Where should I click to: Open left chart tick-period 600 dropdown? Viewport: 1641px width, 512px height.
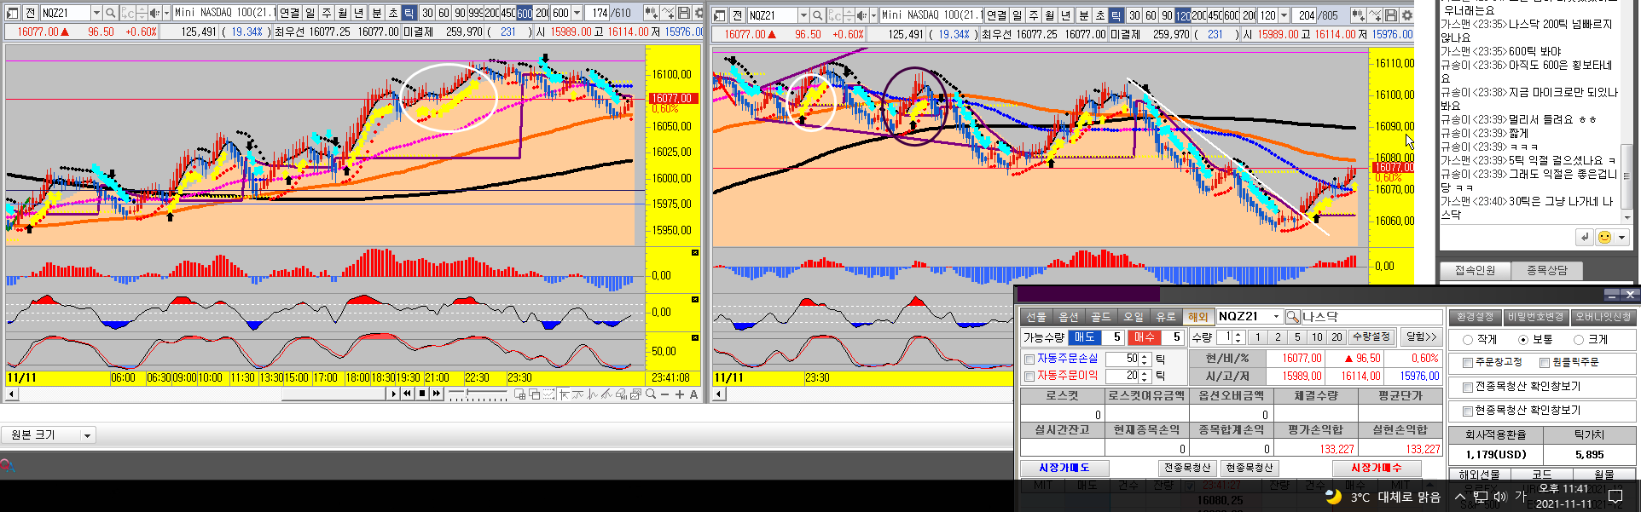(577, 13)
